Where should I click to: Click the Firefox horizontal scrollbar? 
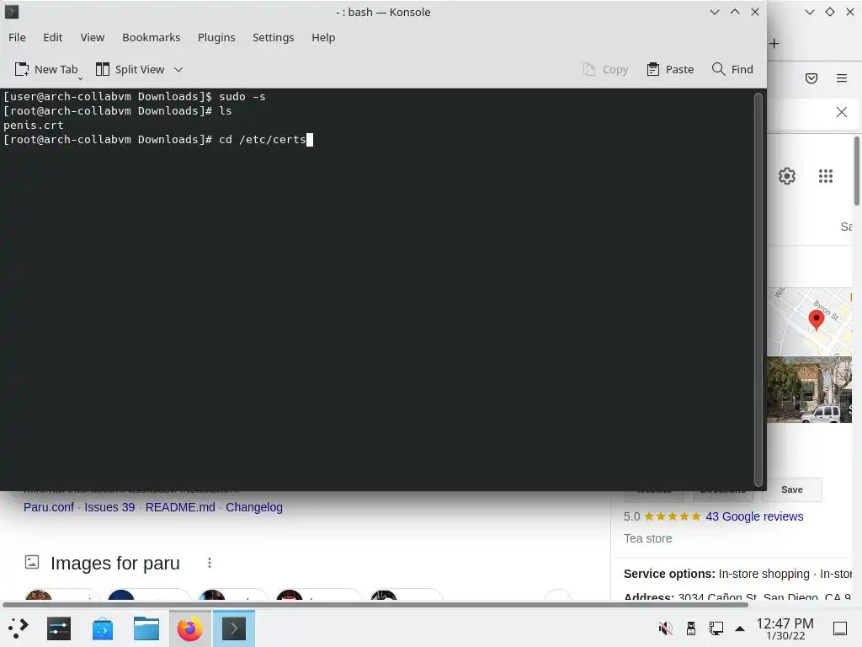tap(375, 605)
